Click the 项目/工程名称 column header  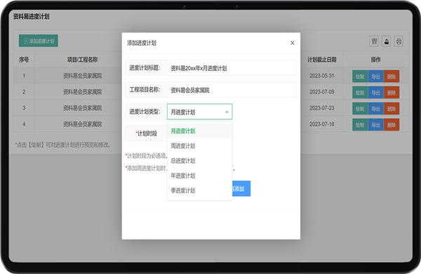[82, 60]
